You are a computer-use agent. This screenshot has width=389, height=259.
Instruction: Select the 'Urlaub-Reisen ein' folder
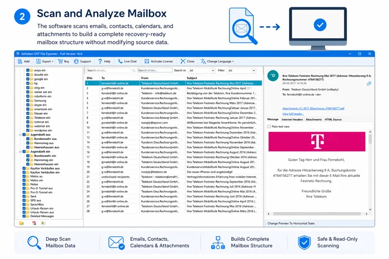coord(42,208)
